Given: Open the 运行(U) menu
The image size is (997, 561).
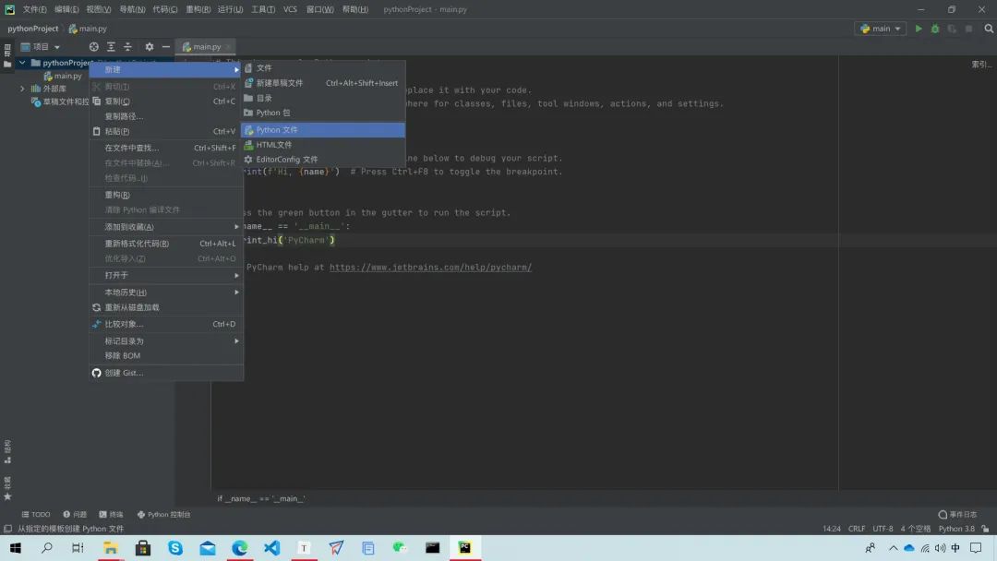Looking at the screenshot, I should coord(230,9).
